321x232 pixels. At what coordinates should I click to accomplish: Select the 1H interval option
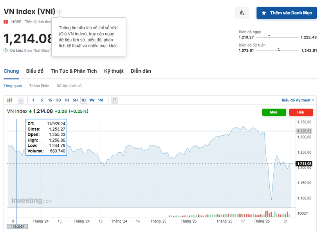(x=67, y=100)
